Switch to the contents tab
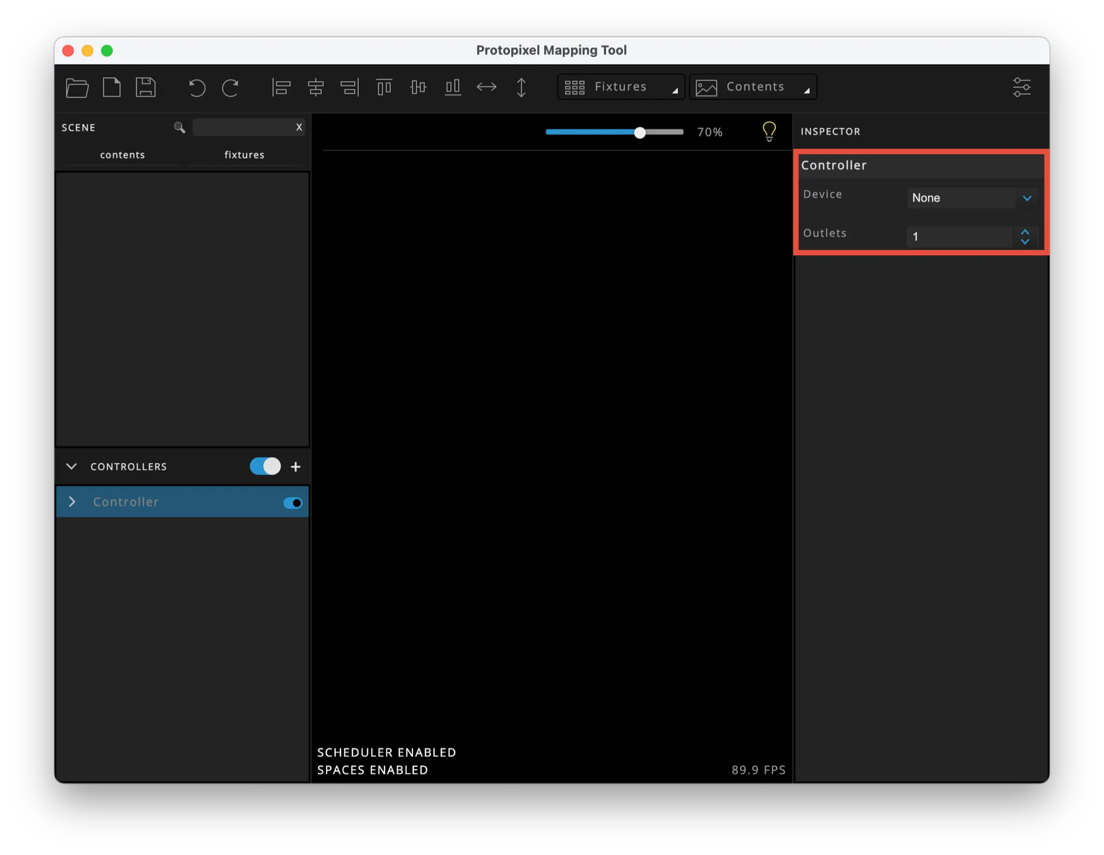Image resolution: width=1104 pixels, height=855 pixels. pos(122,155)
